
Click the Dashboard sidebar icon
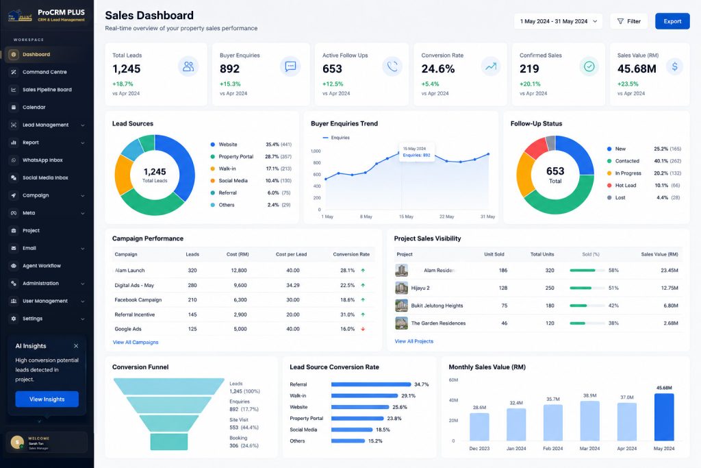(x=14, y=55)
